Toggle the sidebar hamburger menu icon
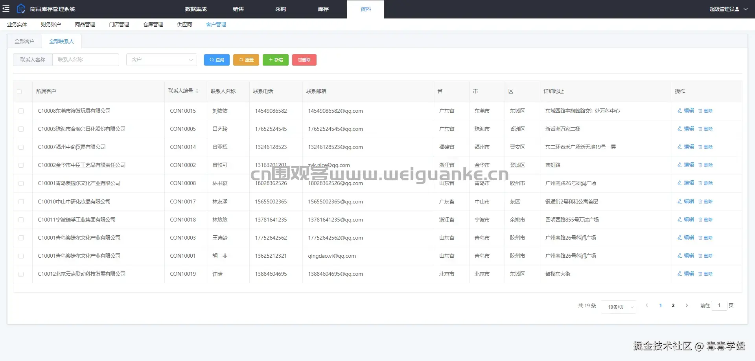This screenshot has width=755, height=361. pyautogui.click(x=6, y=9)
